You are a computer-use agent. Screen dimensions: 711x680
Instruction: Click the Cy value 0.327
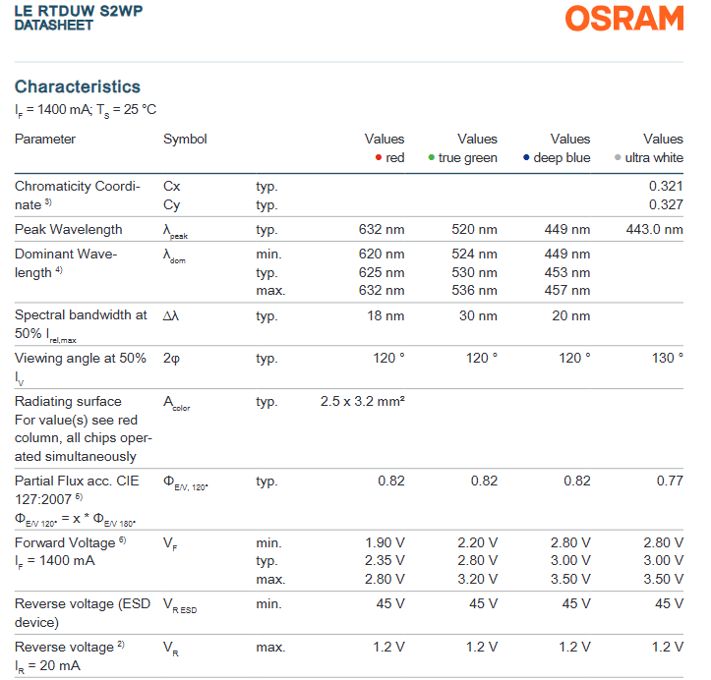coord(666,204)
